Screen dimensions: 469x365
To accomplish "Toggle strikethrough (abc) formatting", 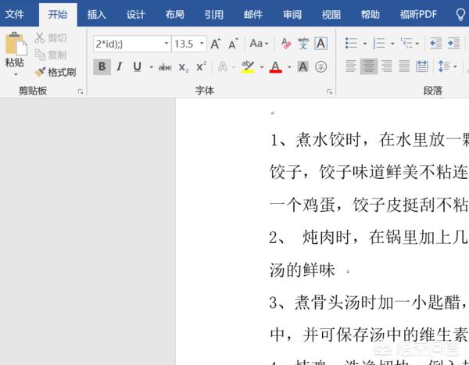I will point(165,67).
